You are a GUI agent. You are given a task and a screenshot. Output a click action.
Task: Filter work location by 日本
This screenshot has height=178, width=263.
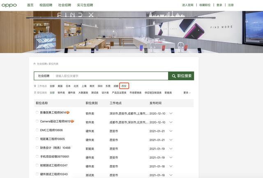coord(68,86)
